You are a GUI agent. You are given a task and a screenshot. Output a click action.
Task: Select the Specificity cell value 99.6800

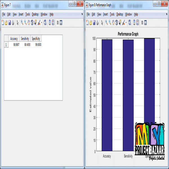point(36,45)
